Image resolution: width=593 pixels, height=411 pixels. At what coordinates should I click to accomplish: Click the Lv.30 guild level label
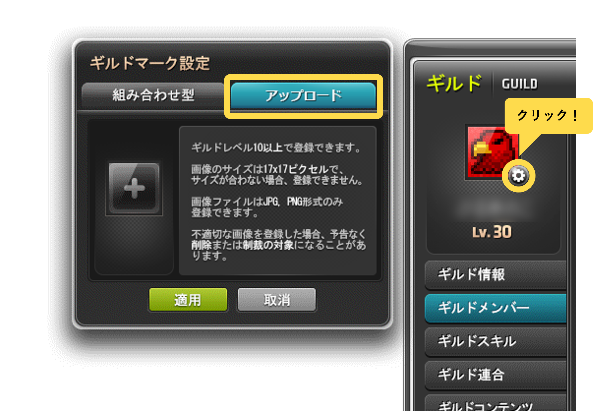click(x=492, y=232)
